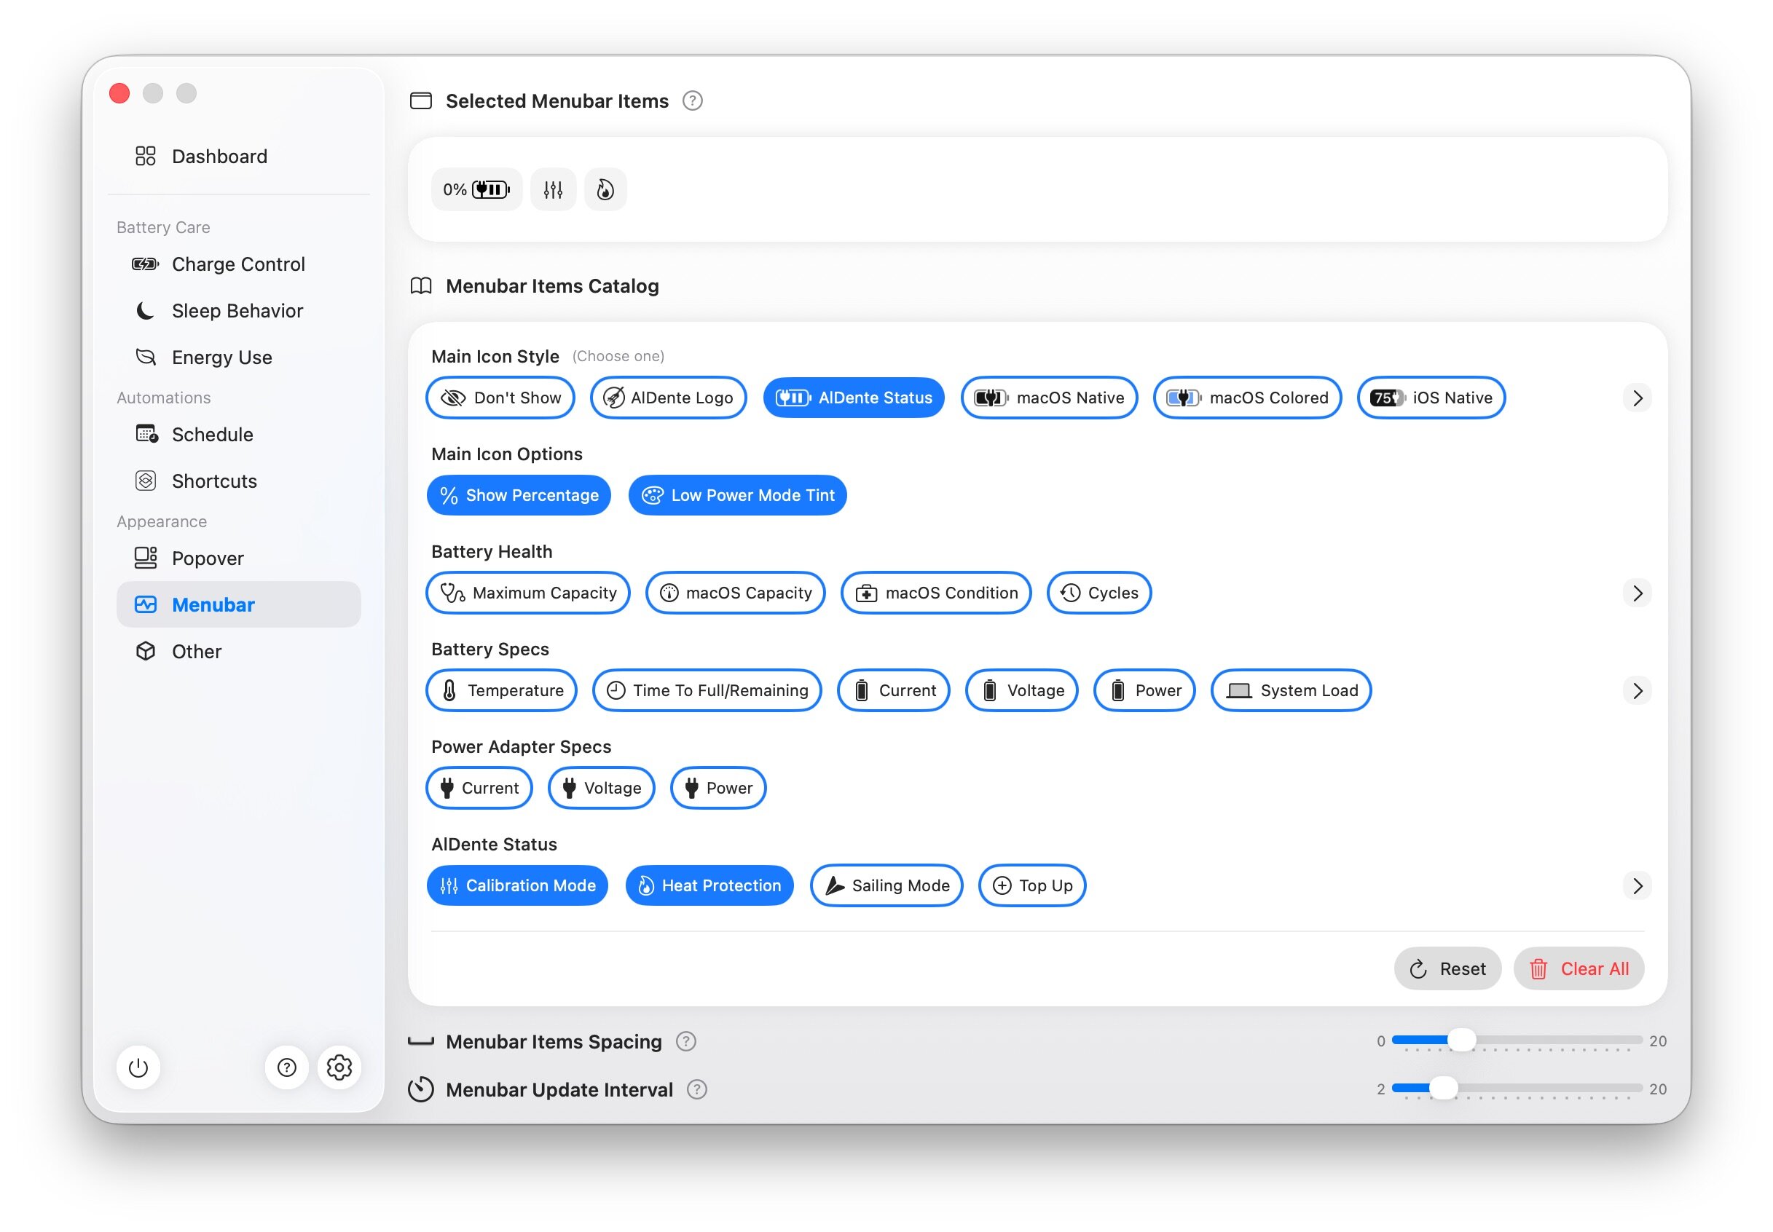Open Dashboard from the sidebar
The width and height of the screenshot is (1773, 1232).
coord(239,157)
